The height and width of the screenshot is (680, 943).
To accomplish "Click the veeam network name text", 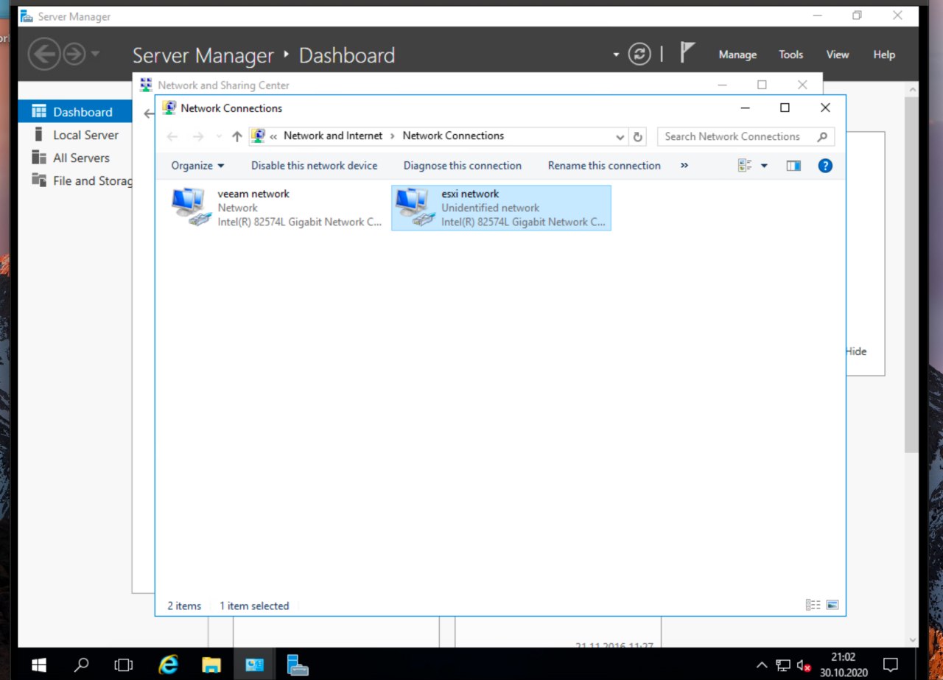I will click(253, 194).
